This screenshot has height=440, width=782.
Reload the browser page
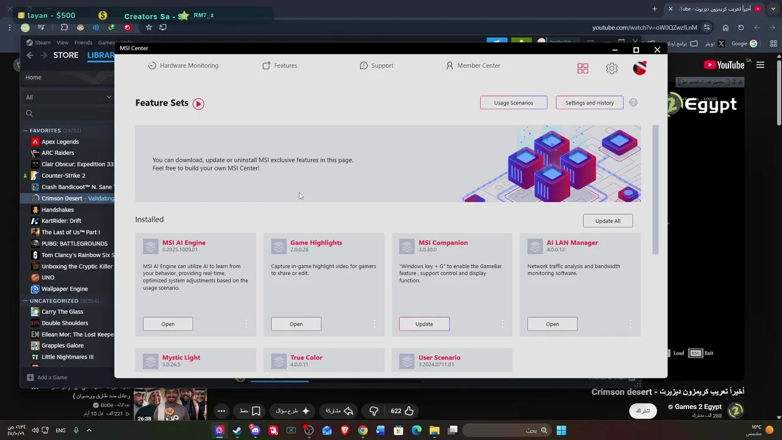tap(741, 28)
